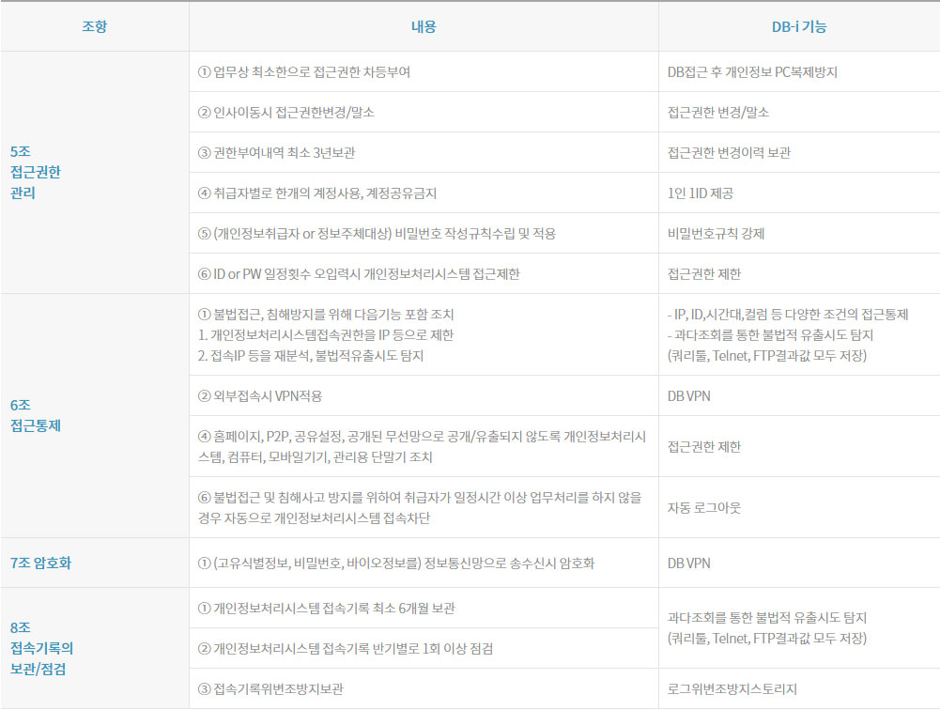The height and width of the screenshot is (710, 940).
Task: Click the "조항" column header
Action: (x=94, y=27)
